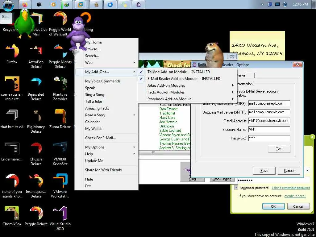Select the Peggle Deluxe desktop icon
This screenshot has width=316, height=237.
[x=36, y=216]
